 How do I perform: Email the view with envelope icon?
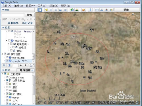(97, 10)
